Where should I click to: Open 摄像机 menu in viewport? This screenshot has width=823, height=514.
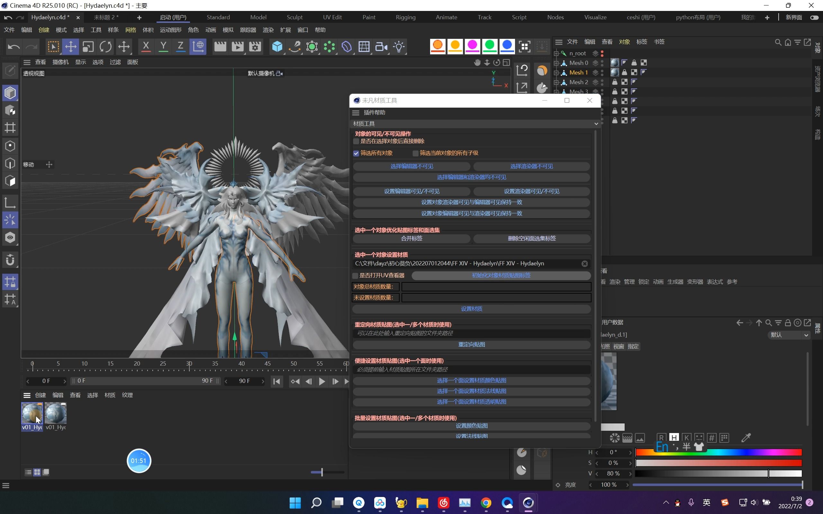pyautogui.click(x=60, y=62)
